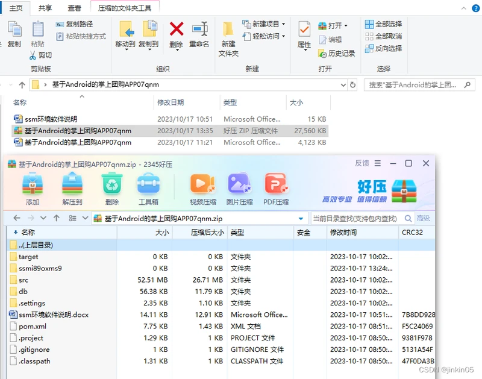
Task: Choose Paste shortcut option
Action: [81, 36]
